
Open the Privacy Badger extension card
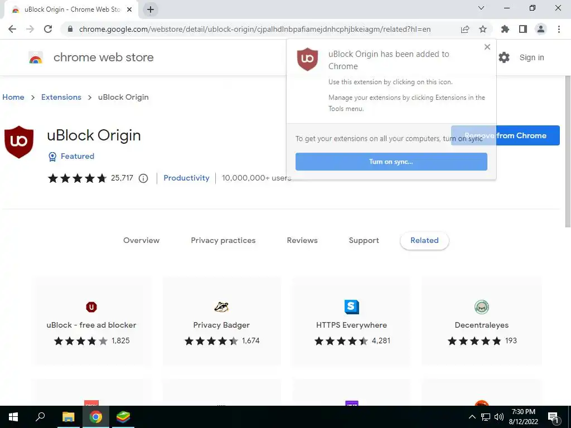point(221,321)
